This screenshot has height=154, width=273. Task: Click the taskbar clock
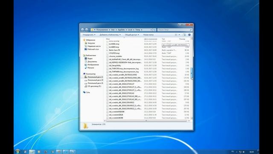(252, 152)
